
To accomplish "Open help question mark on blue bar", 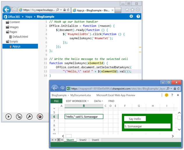I will pos(138,16).
